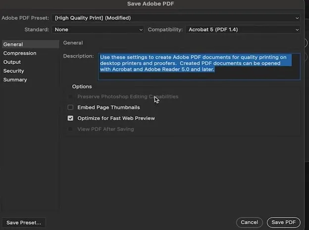The width and height of the screenshot is (309, 230).
Task: Toggle View PDF After Saving checkbox
Action: [x=70, y=129]
